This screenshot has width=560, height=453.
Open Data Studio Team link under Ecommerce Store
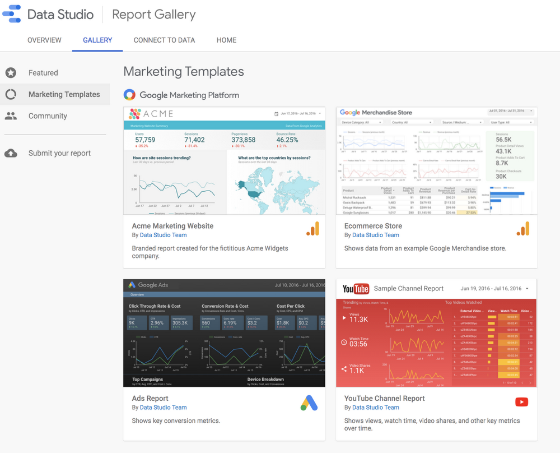pyautogui.click(x=376, y=235)
